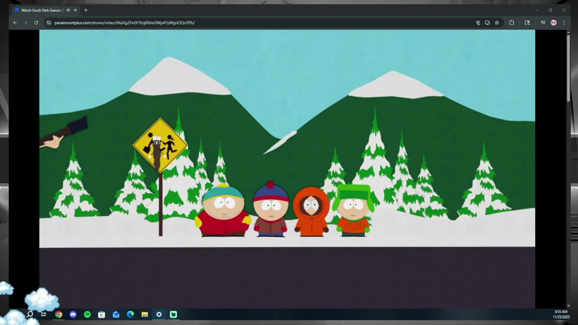Mute the tab's audio speaker icon
Viewport: 578px width, 325px height.
68,10
